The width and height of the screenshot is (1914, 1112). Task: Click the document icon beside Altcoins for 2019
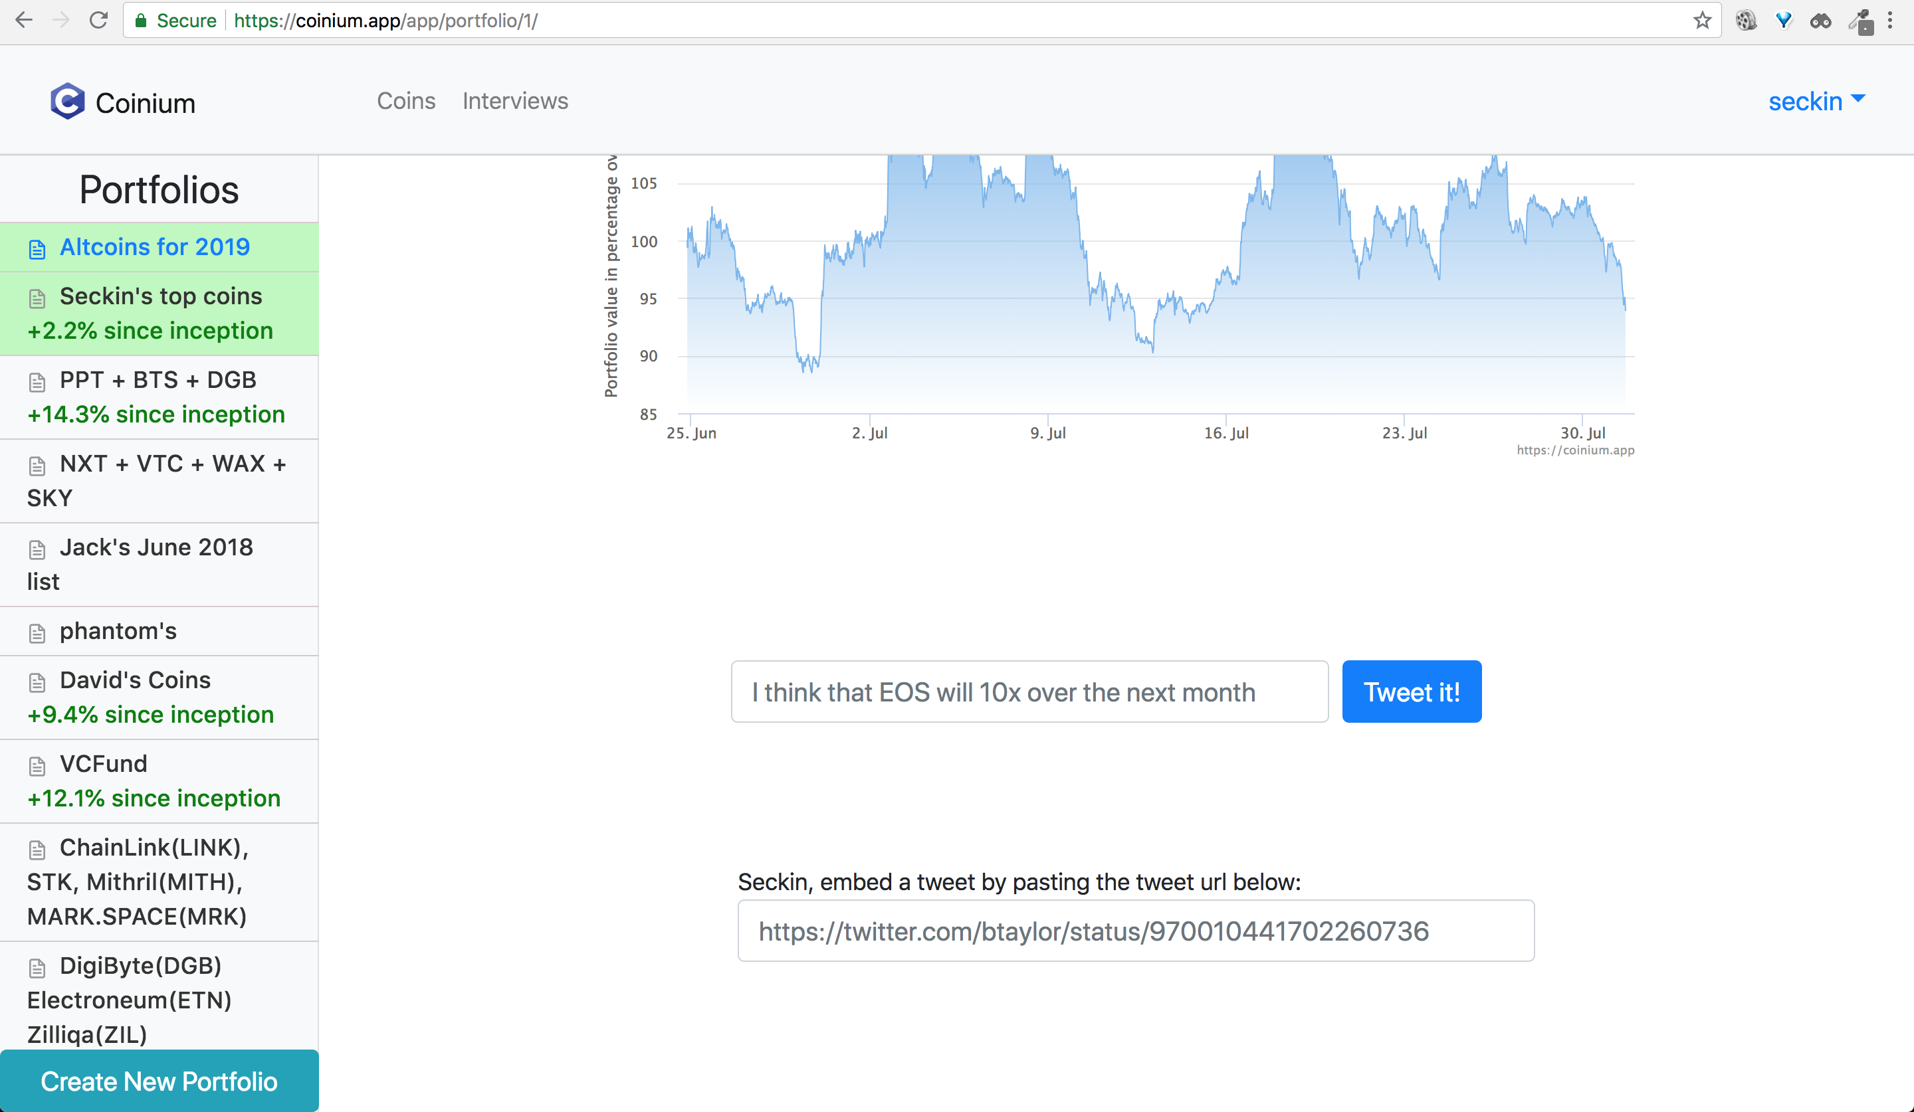[37, 249]
